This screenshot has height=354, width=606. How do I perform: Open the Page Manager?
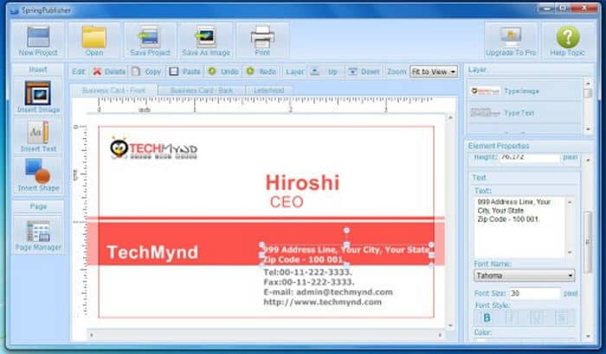pyautogui.click(x=38, y=235)
